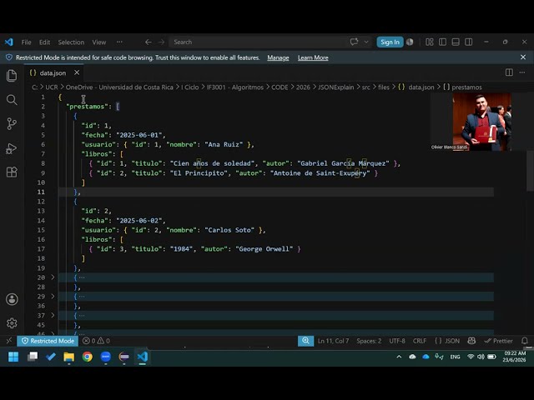The image size is (534, 400).
Task: Open Windows Start button
Action: click(x=13, y=357)
